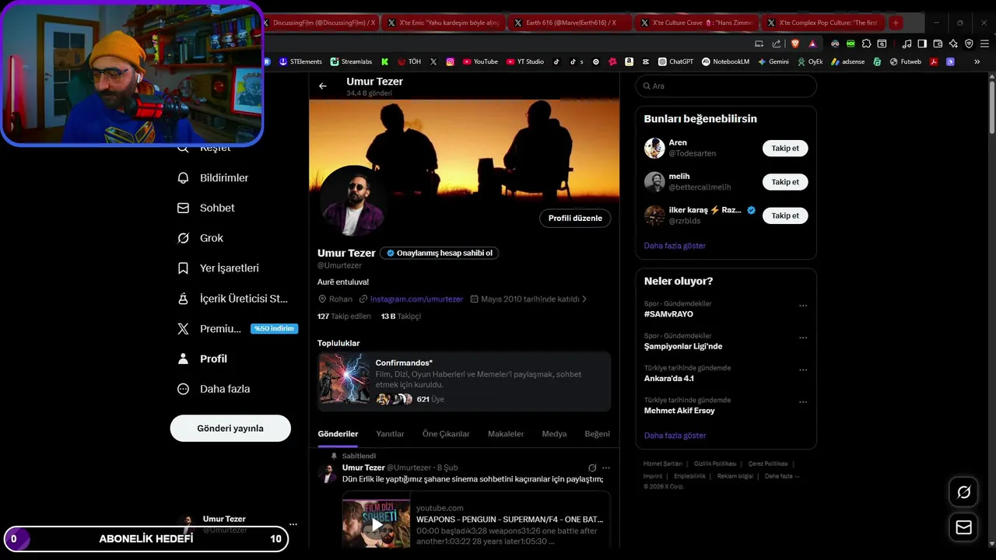Open Yer İşaretleri bookmarks
Image resolution: width=996 pixels, height=560 pixels.
pos(219,268)
